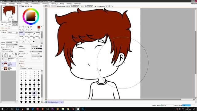Hide the Вектор1 layer
Viewport: 197px width, 111px height.
(x=2, y=59)
